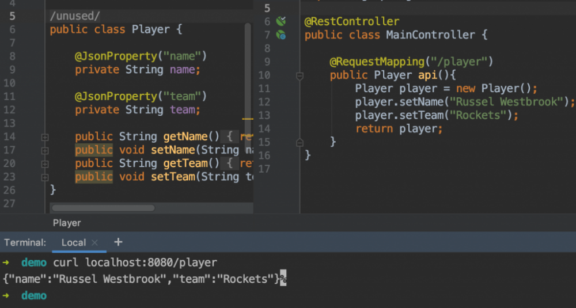
Task: Click the "Rockets" string in setTeam call
Action: tap(478, 115)
